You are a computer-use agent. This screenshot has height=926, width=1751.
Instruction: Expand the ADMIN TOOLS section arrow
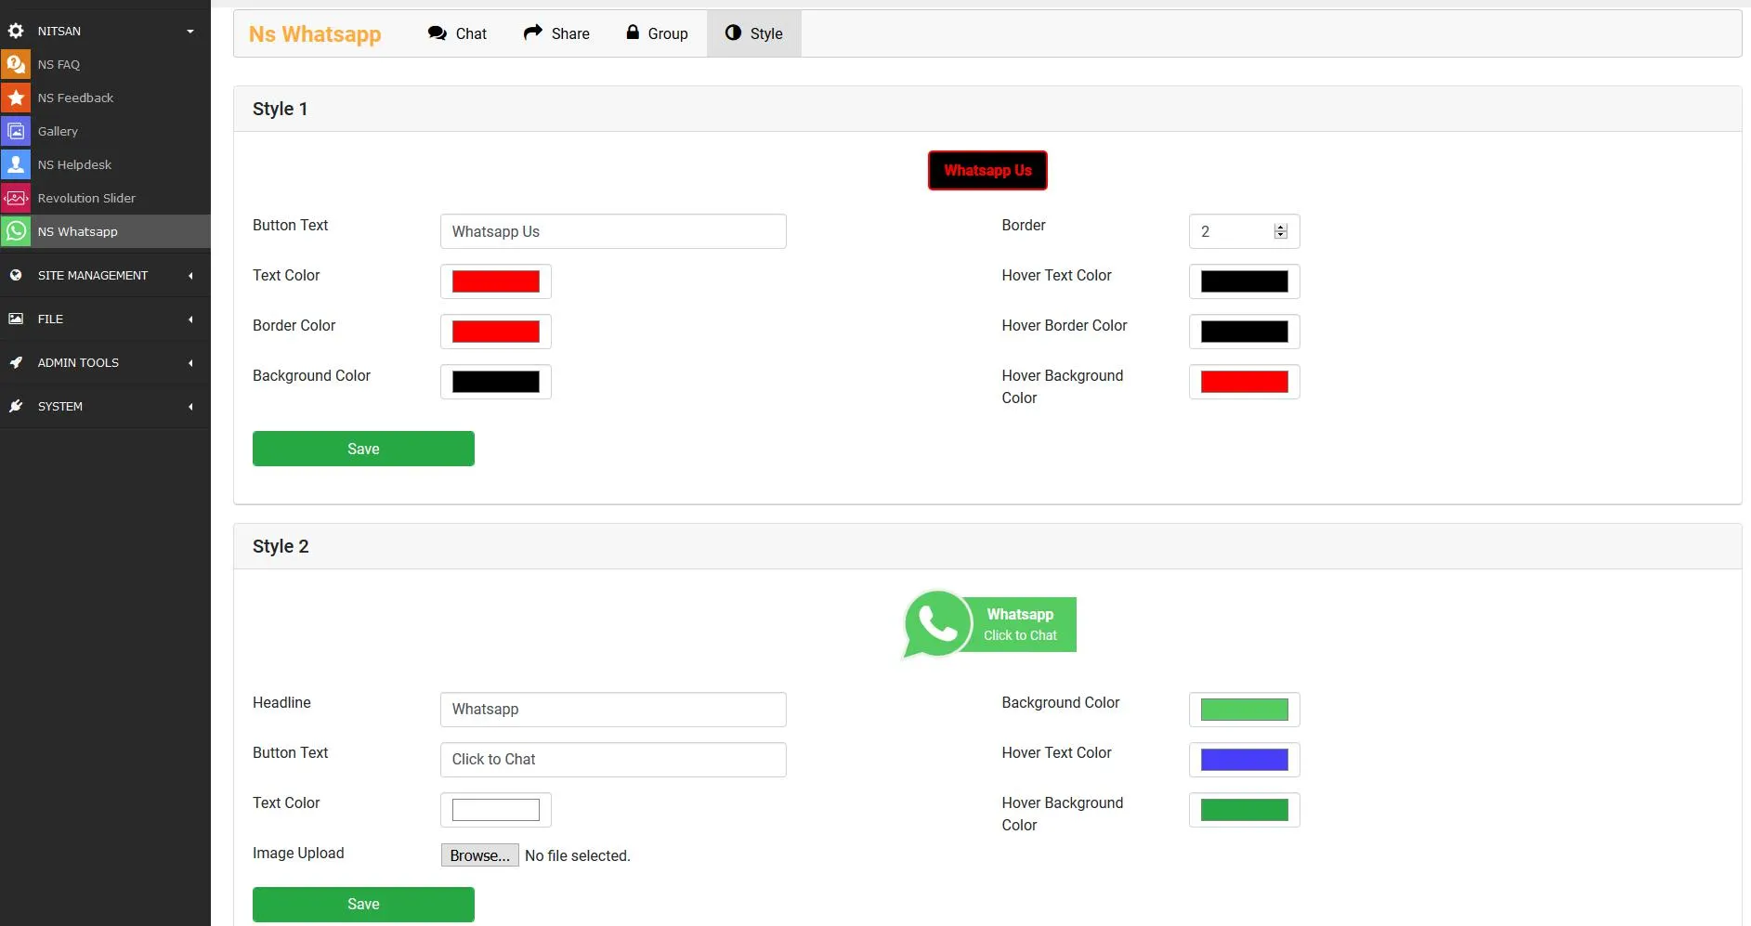pyautogui.click(x=190, y=362)
